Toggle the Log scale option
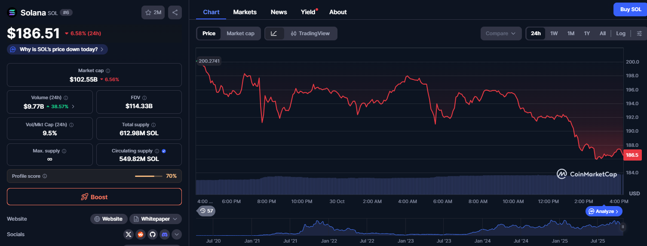 [620, 33]
